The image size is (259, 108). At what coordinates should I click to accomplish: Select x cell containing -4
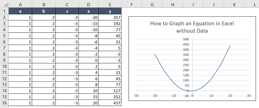89,48
